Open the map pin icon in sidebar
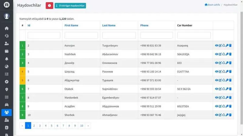 pos(6,89)
